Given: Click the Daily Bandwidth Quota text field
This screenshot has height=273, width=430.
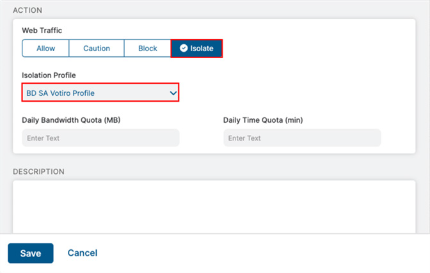Looking at the screenshot, I should (100, 138).
